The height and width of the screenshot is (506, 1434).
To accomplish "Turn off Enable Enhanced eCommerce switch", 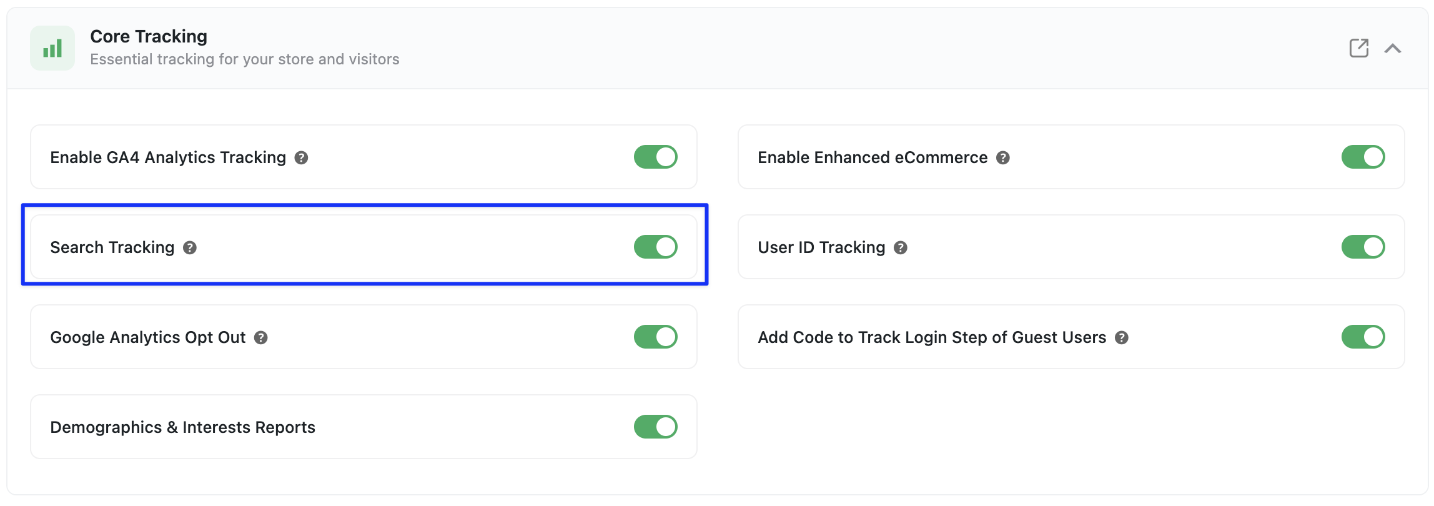I will click(x=1363, y=157).
